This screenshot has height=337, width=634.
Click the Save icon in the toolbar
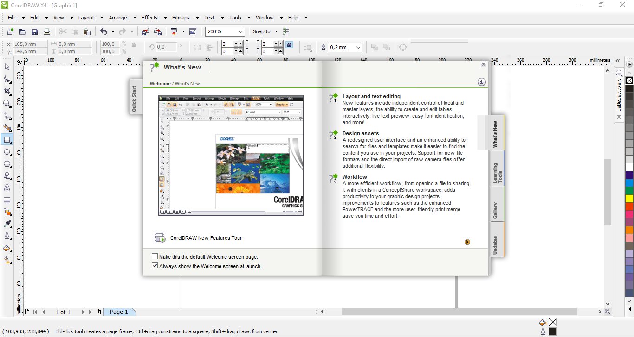(x=35, y=32)
